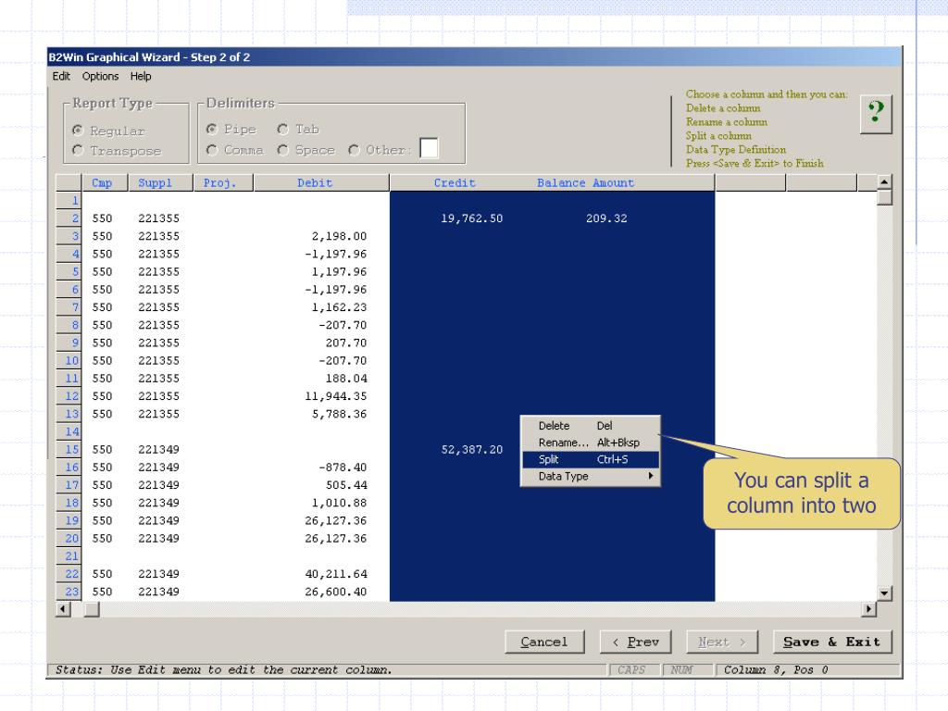The width and height of the screenshot is (948, 711).
Task: Click the debit value 505.44
Action: pyautogui.click(x=346, y=485)
